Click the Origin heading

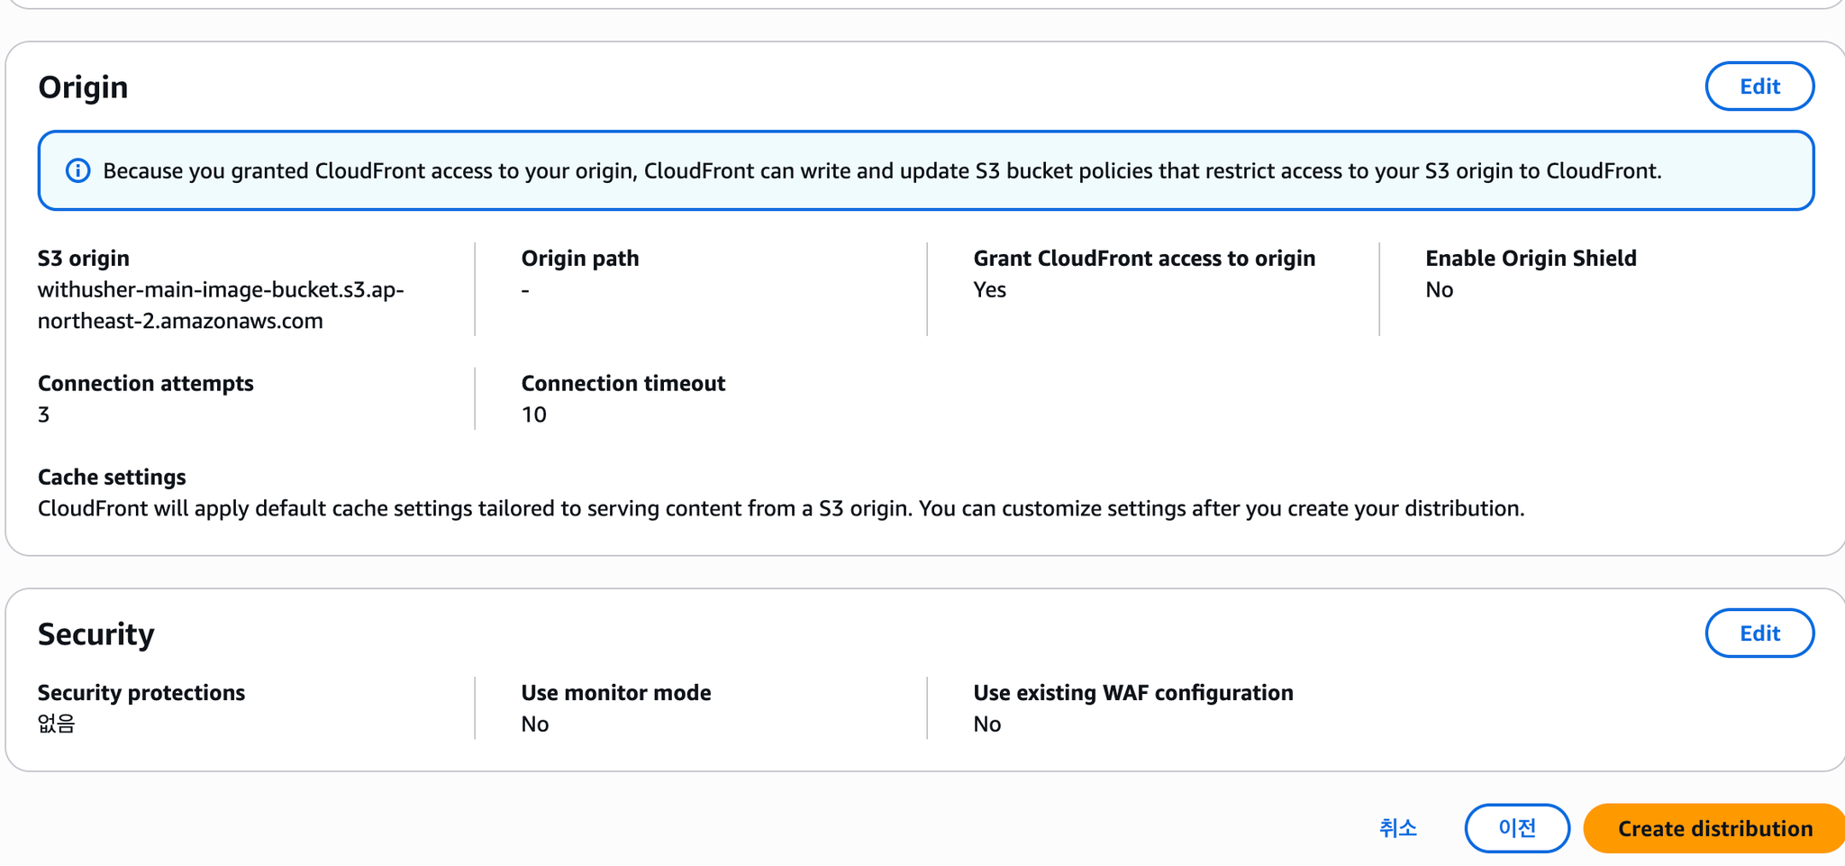[x=83, y=87]
